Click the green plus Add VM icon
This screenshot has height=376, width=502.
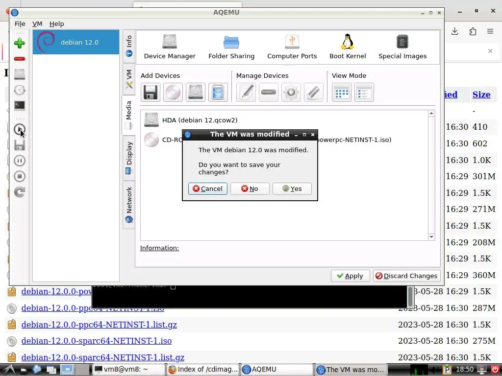(x=20, y=43)
